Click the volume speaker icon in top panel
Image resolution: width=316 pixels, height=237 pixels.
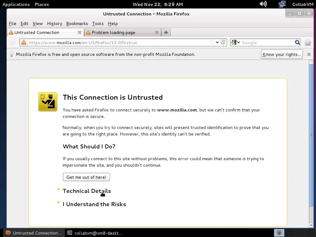click(x=263, y=4)
